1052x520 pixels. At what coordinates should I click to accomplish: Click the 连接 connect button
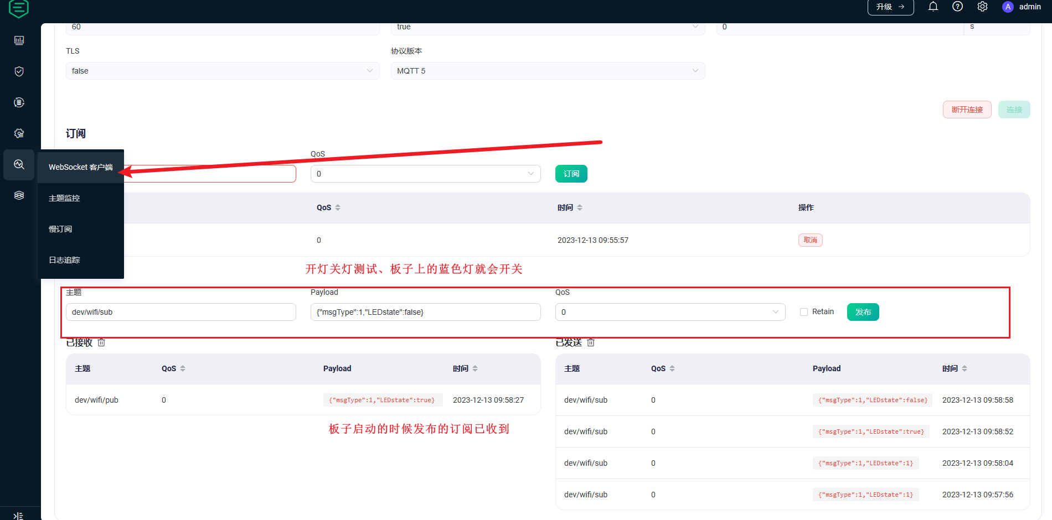[1014, 110]
